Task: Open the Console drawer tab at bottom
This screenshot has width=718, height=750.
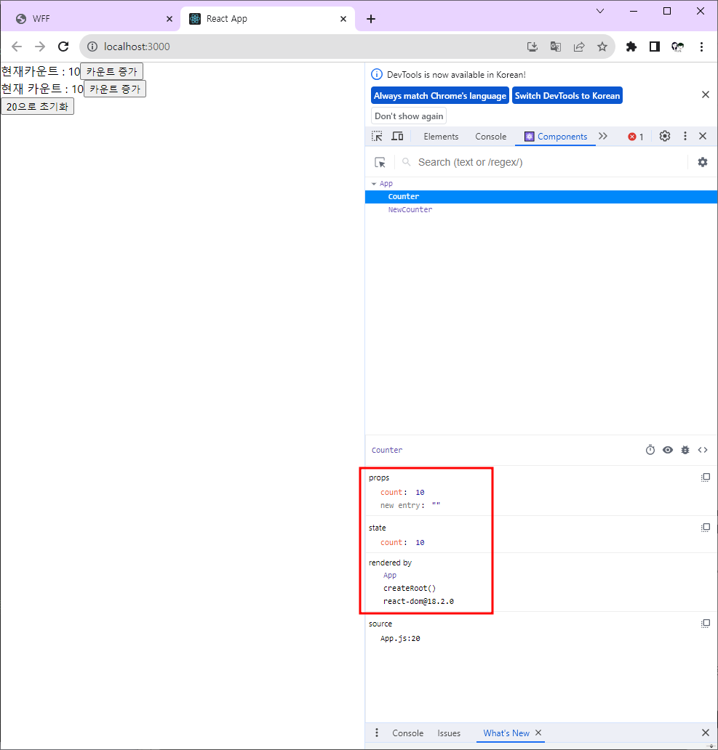Action: point(408,733)
